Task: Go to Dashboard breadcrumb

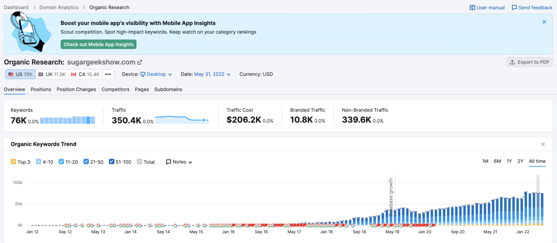Action: pyautogui.click(x=16, y=7)
